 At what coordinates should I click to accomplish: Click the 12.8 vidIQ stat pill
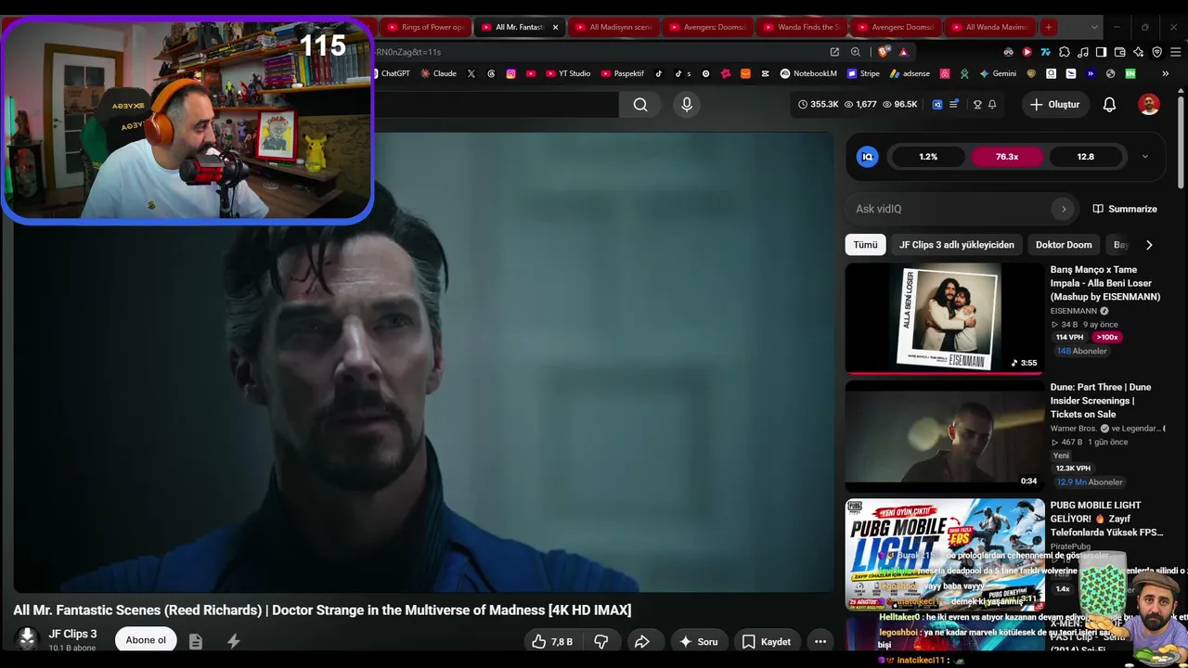(1085, 157)
